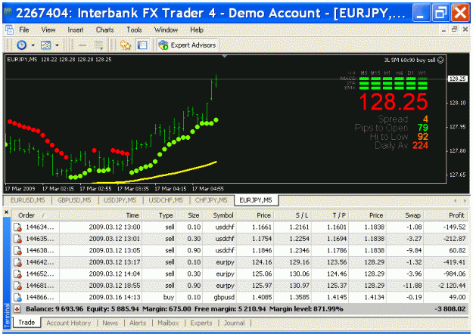The width and height of the screenshot is (473, 334).
Task: Open the Window menu
Action: (x=166, y=29)
